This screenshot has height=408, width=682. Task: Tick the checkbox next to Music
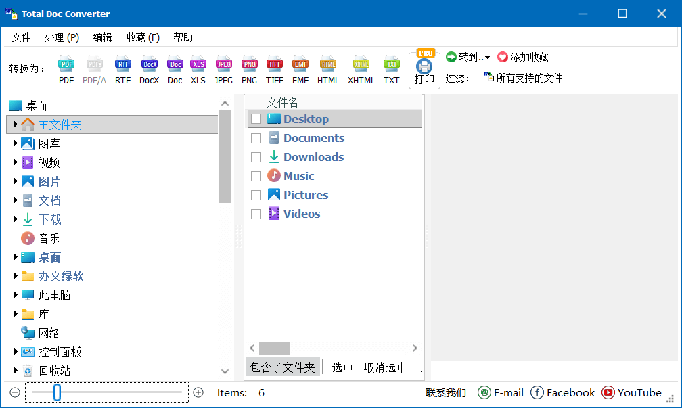pyautogui.click(x=255, y=175)
